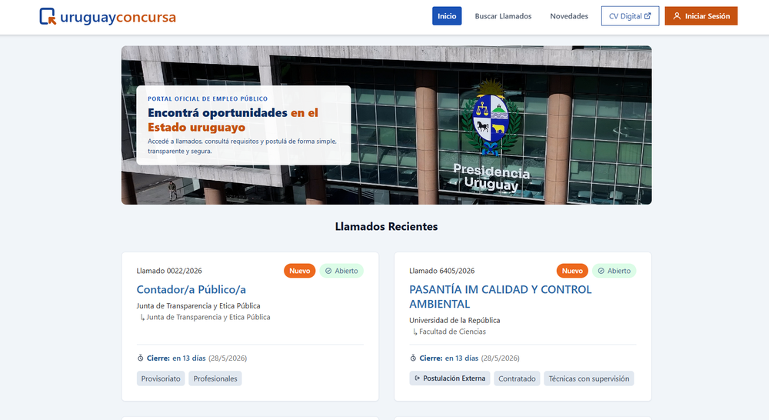
Task: Click the Contratado tag
Action: click(x=517, y=378)
